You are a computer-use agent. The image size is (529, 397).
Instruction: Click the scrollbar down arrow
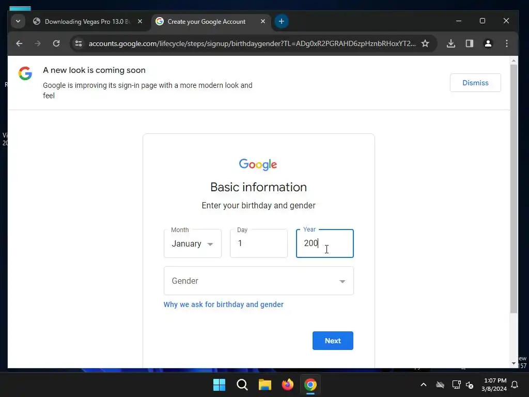pos(514,363)
